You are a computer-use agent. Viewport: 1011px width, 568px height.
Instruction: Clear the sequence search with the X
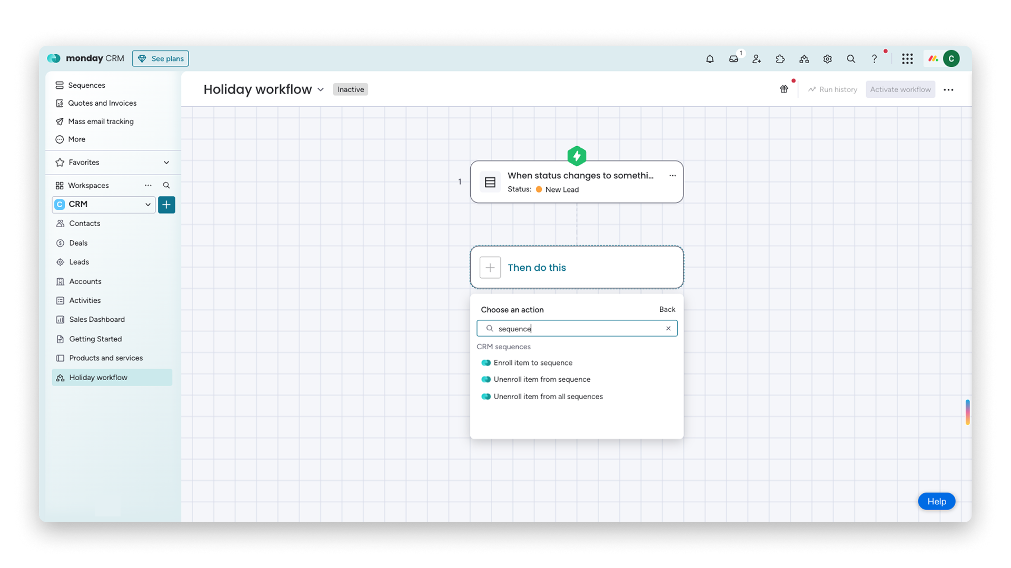pos(668,328)
